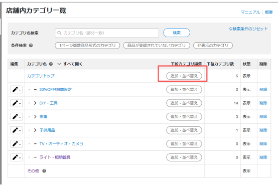Open the その他 category link
This screenshot has width=278, height=185.
click(x=33, y=171)
